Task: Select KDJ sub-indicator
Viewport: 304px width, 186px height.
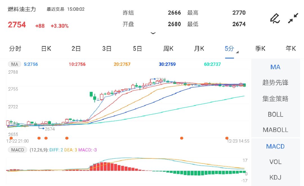Action: (275, 177)
